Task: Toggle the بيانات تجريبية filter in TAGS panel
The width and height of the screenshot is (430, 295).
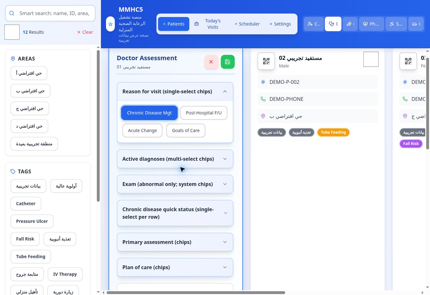Action: click(x=28, y=186)
